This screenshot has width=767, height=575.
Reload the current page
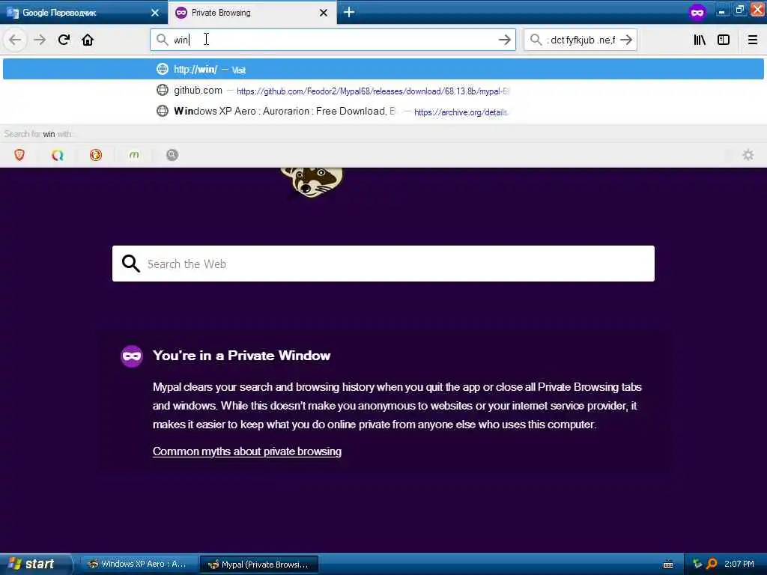pos(64,40)
